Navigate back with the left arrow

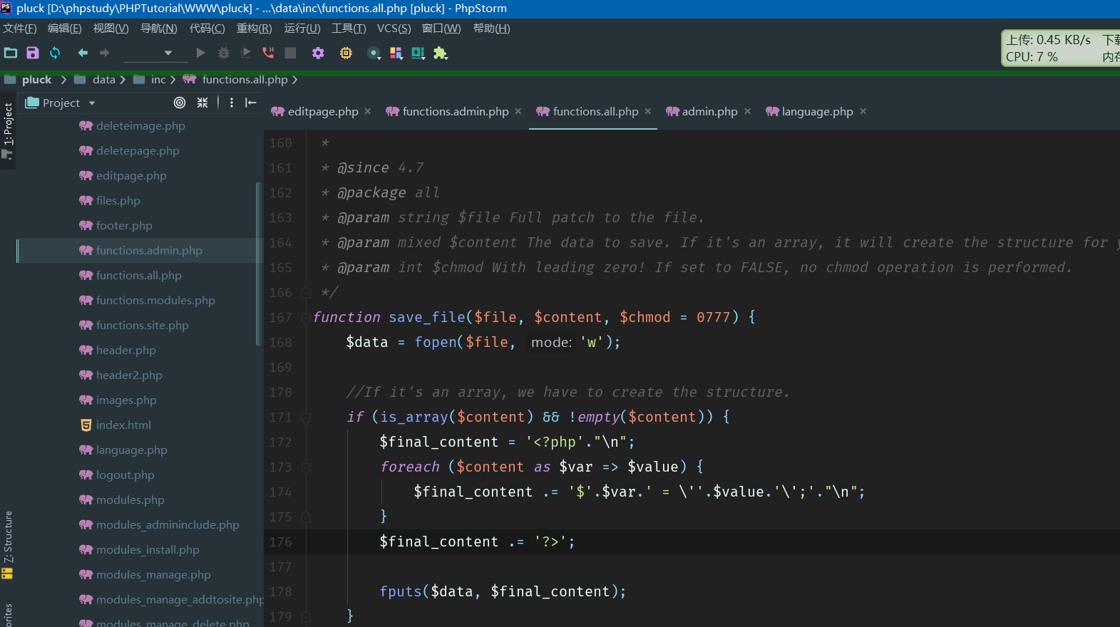[83, 53]
